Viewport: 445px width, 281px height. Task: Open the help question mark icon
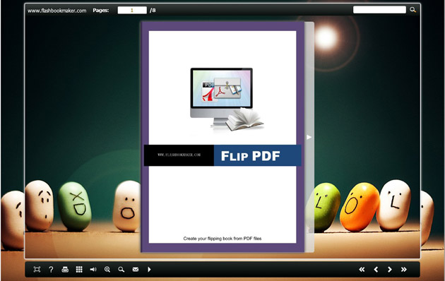pos(51,270)
